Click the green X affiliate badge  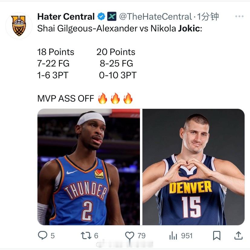click(x=112, y=16)
